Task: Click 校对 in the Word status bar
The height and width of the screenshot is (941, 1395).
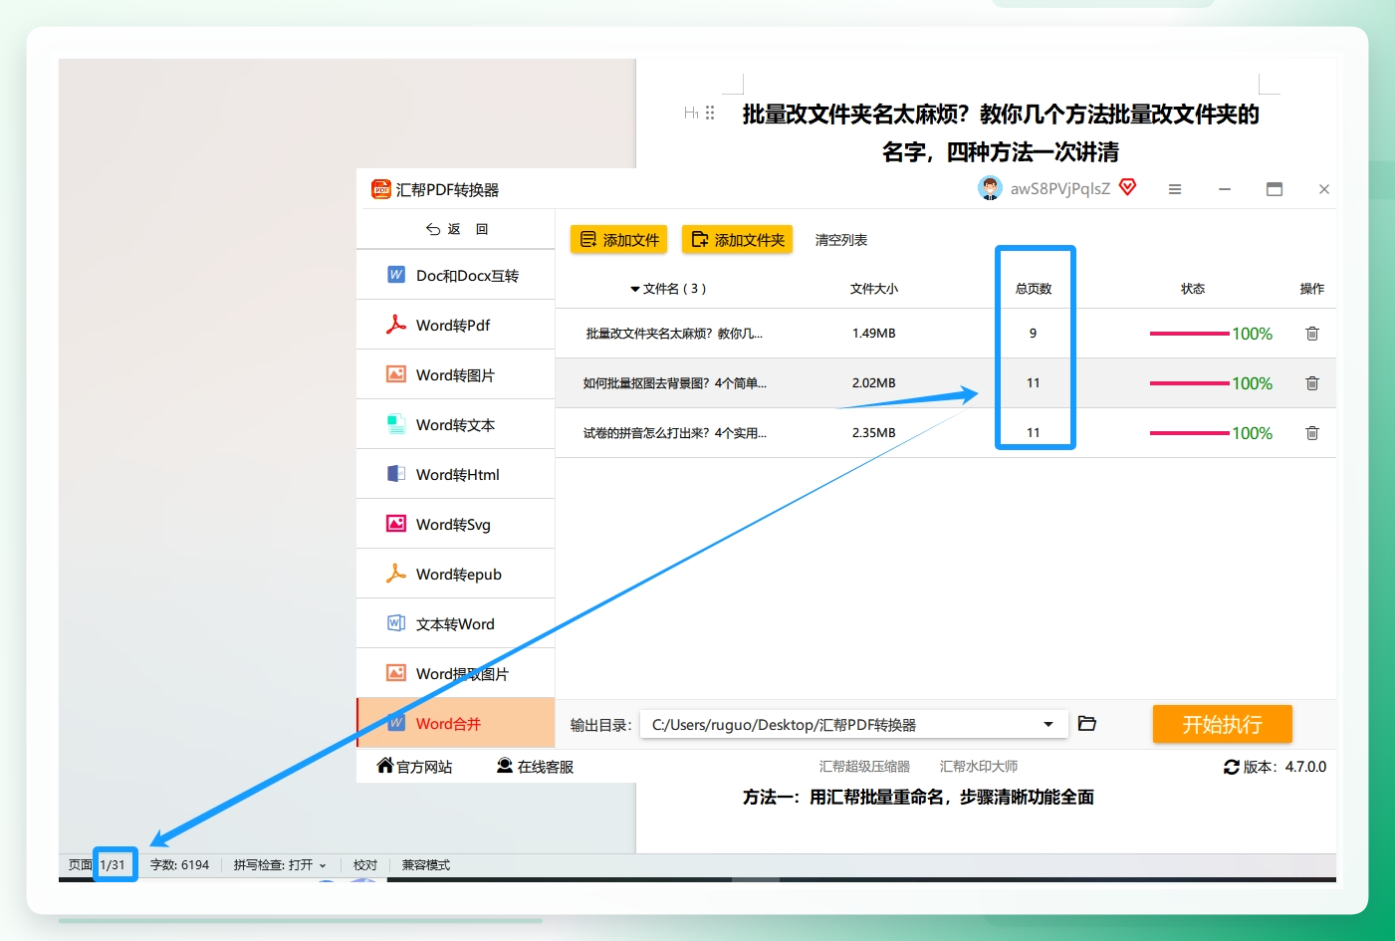Action: (365, 864)
